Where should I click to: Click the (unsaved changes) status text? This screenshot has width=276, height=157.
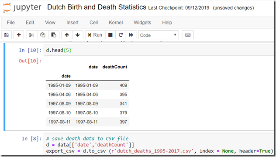[x=233, y=8]
